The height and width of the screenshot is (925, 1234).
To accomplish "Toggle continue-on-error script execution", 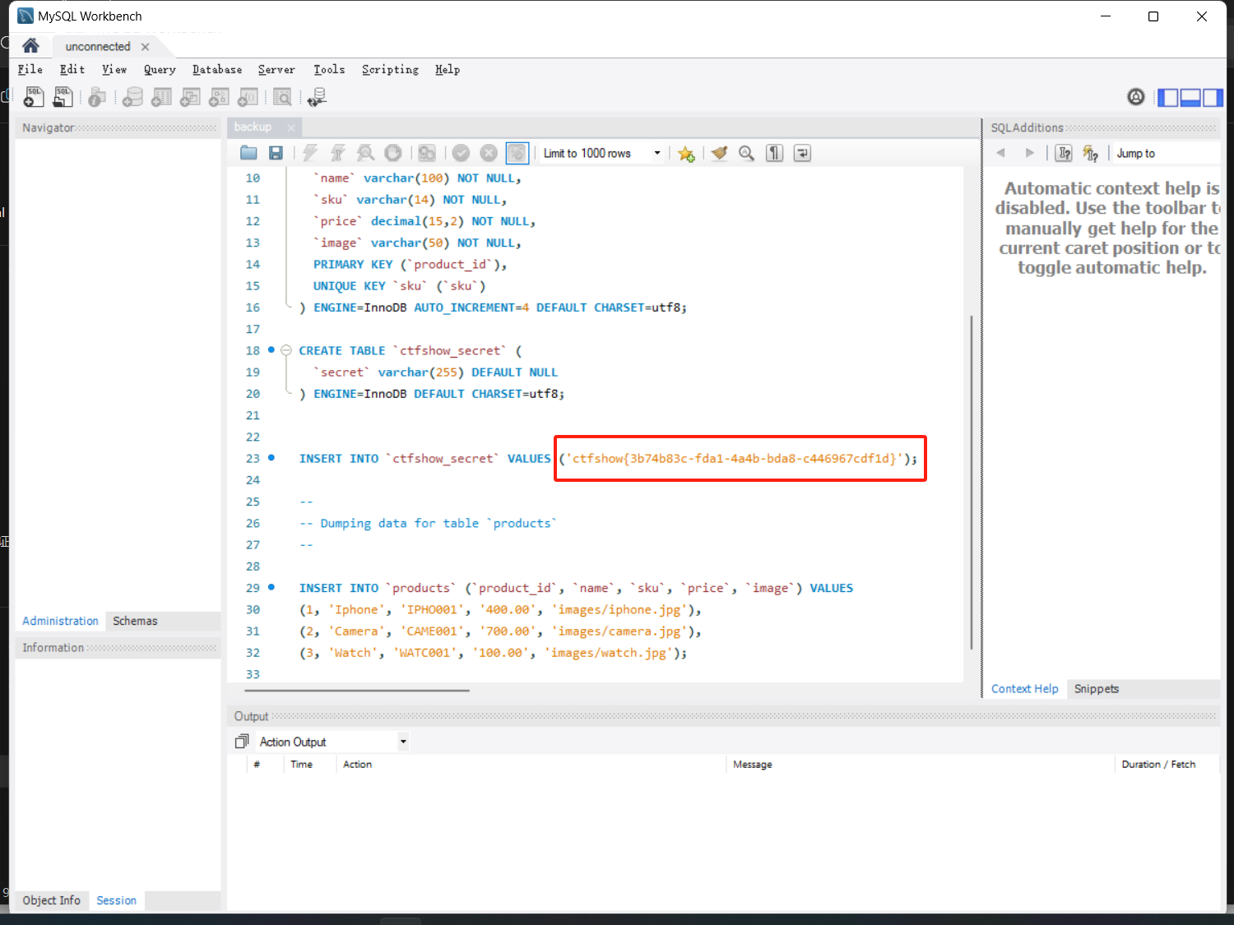I will pos(427,153).
